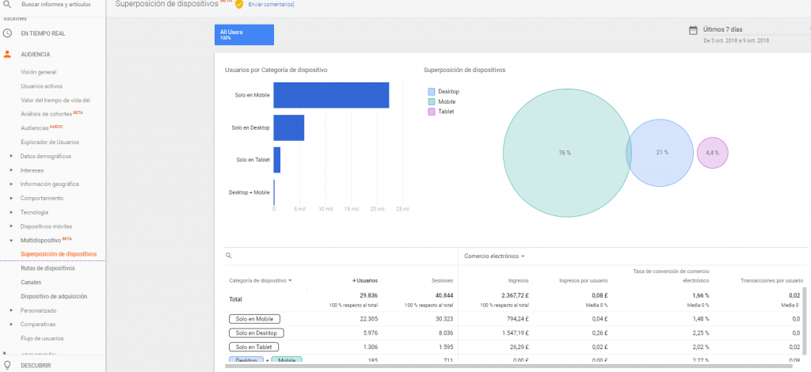Open Flujo de usuarios report

coord(42,339)
